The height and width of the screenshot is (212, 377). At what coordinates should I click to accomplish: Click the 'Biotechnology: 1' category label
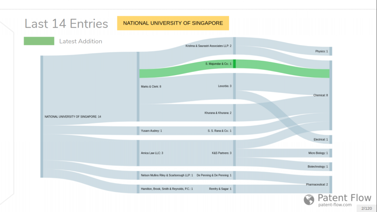(318, 166)
